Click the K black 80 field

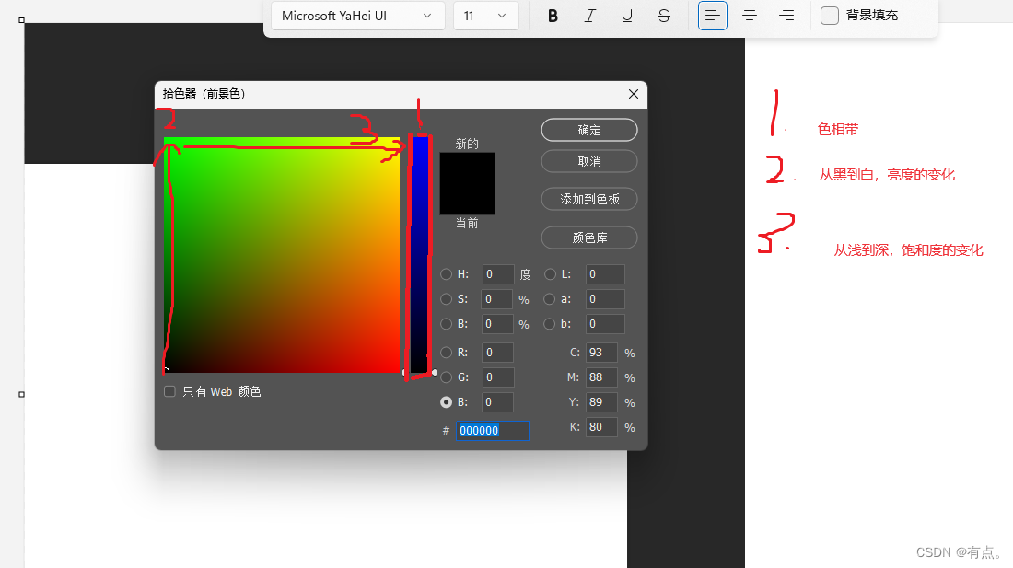601,426
